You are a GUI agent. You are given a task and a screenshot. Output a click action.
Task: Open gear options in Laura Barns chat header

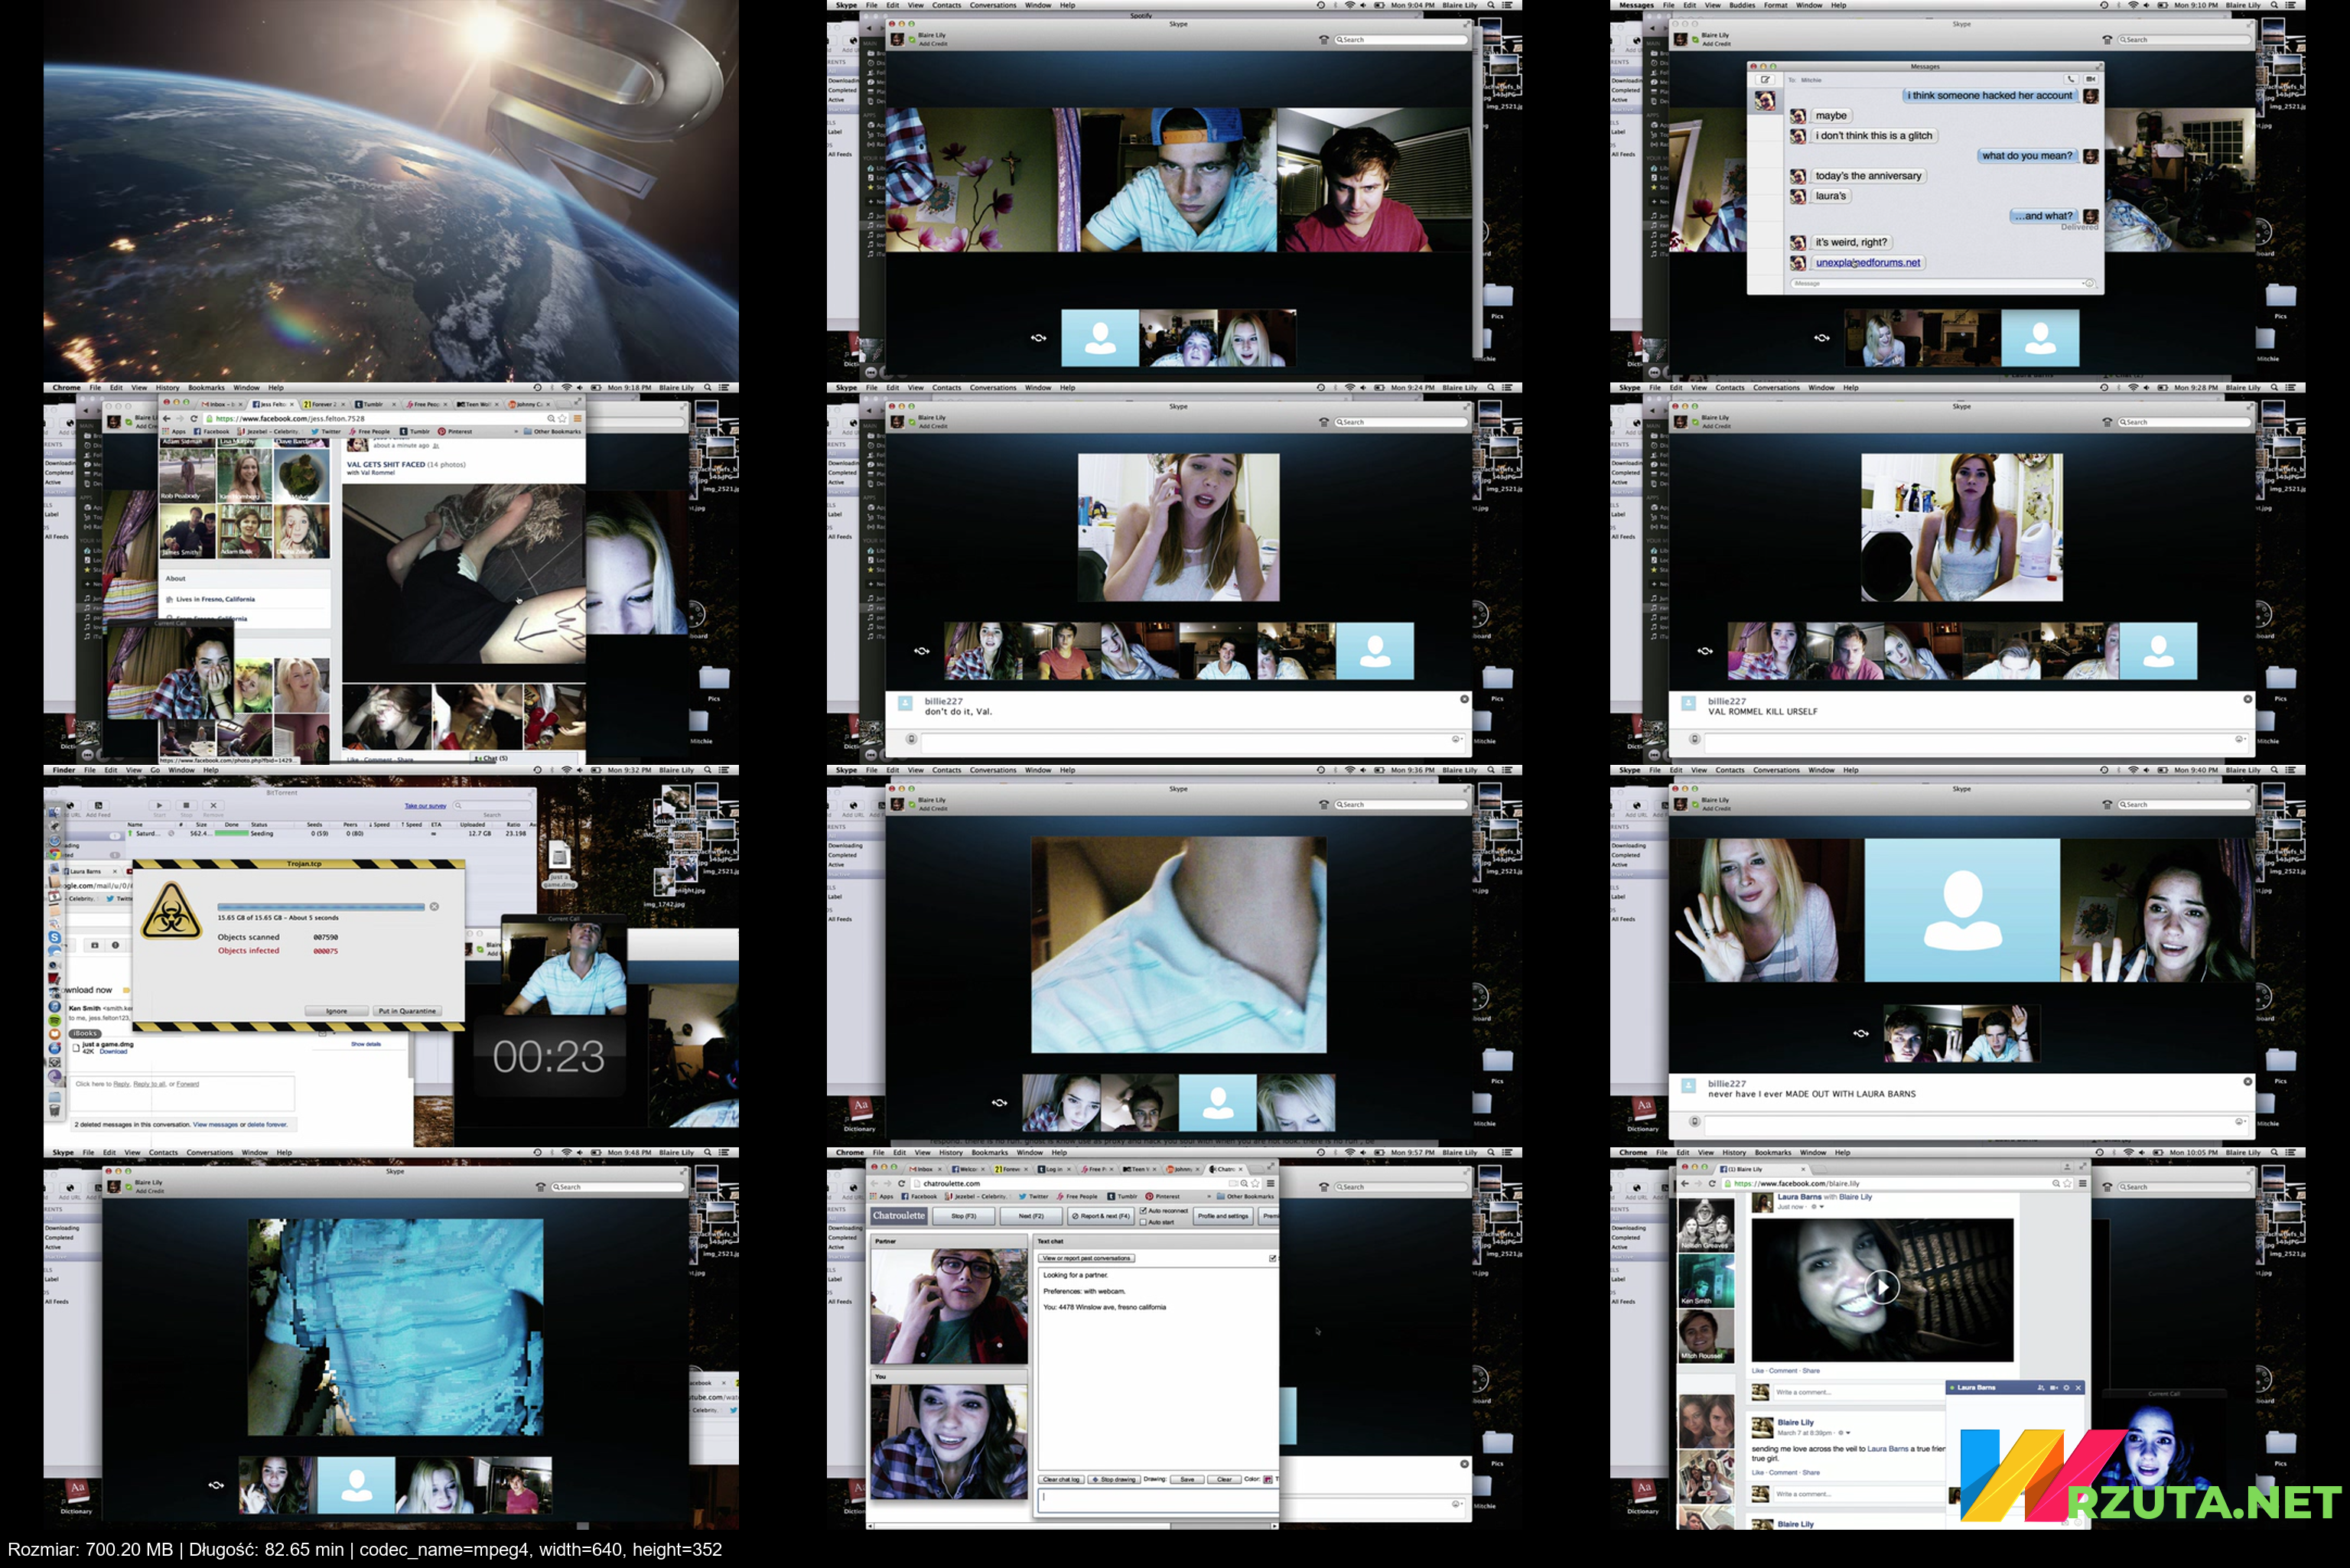pyautogui.click(x=2066, y=1388)
